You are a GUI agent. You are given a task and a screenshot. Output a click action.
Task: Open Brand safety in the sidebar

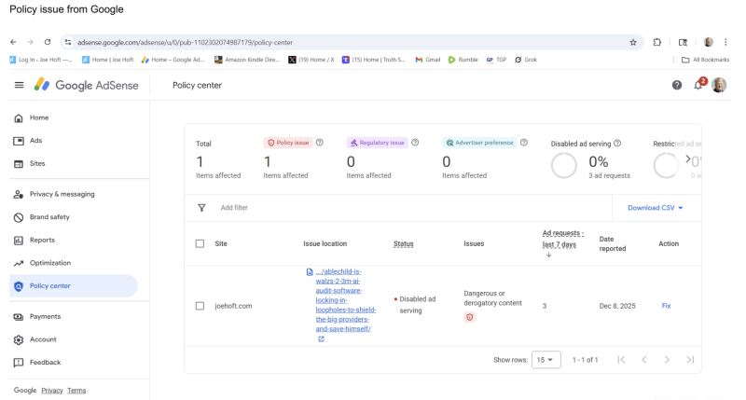point(49,217)
